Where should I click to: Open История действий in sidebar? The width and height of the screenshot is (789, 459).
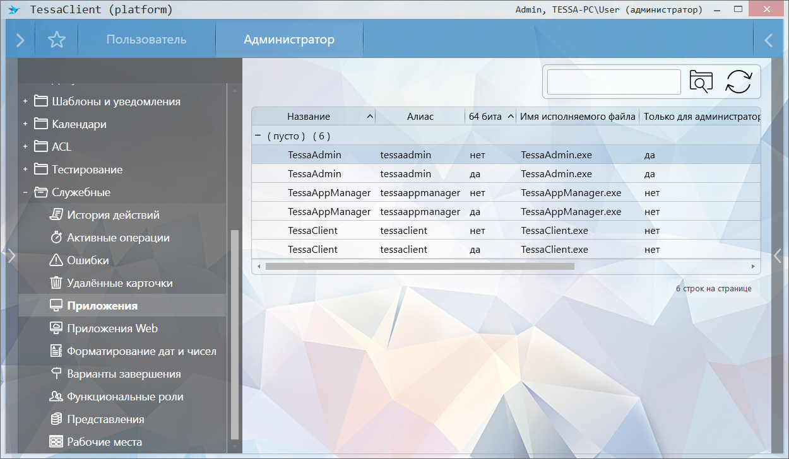point(113,215)
